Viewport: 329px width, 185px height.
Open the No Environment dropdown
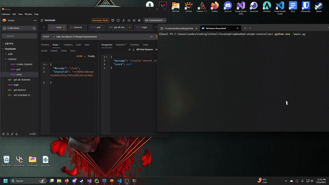155,20
